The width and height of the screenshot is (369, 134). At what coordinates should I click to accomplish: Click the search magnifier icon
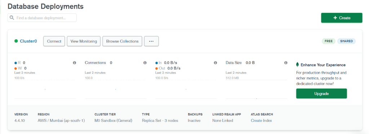[12, 18]
